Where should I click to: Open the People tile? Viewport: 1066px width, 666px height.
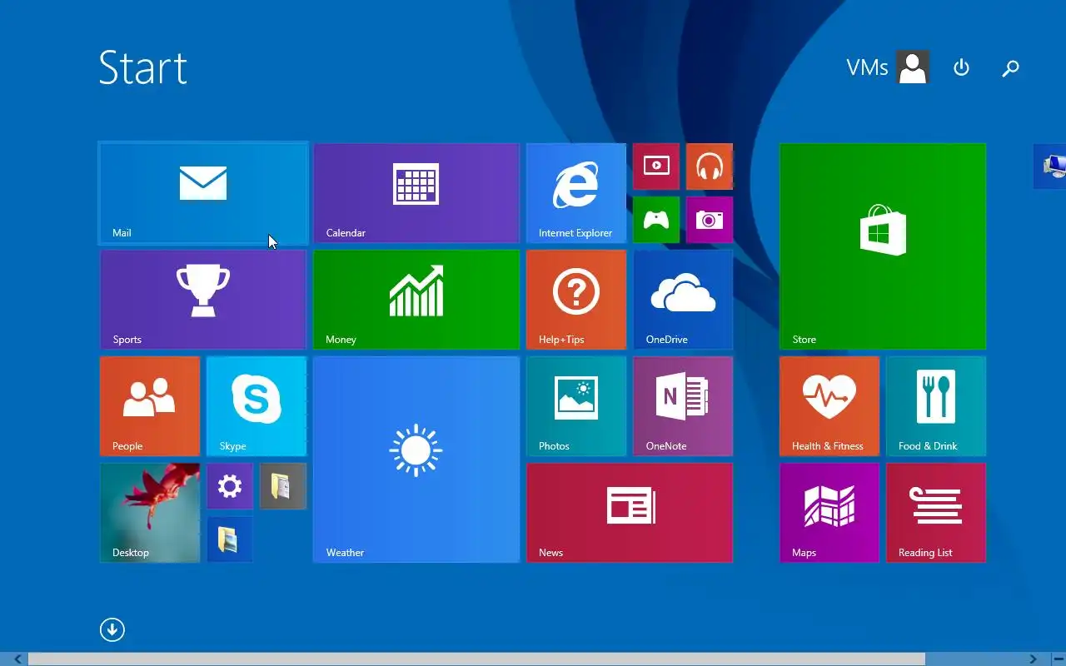point(150,406)
